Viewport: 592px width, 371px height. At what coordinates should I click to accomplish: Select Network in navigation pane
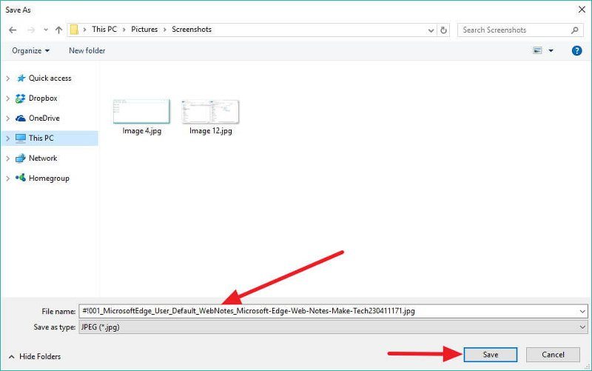click(43, 158)
